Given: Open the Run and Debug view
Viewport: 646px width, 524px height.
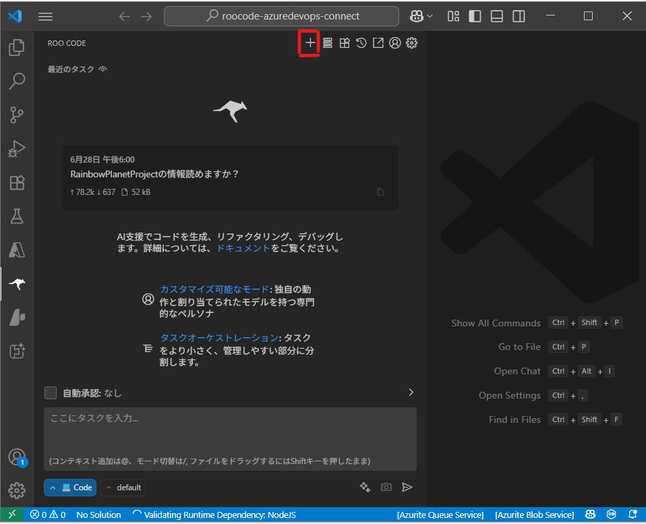Looking at the screenshot, I should click(17, 149).
